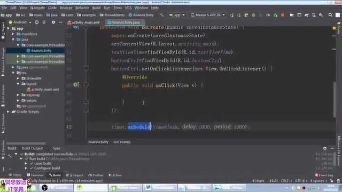The width and height of the screenshot is (342, 192).
Task: Expand the values folder
Action: click(x=18, y=101)
